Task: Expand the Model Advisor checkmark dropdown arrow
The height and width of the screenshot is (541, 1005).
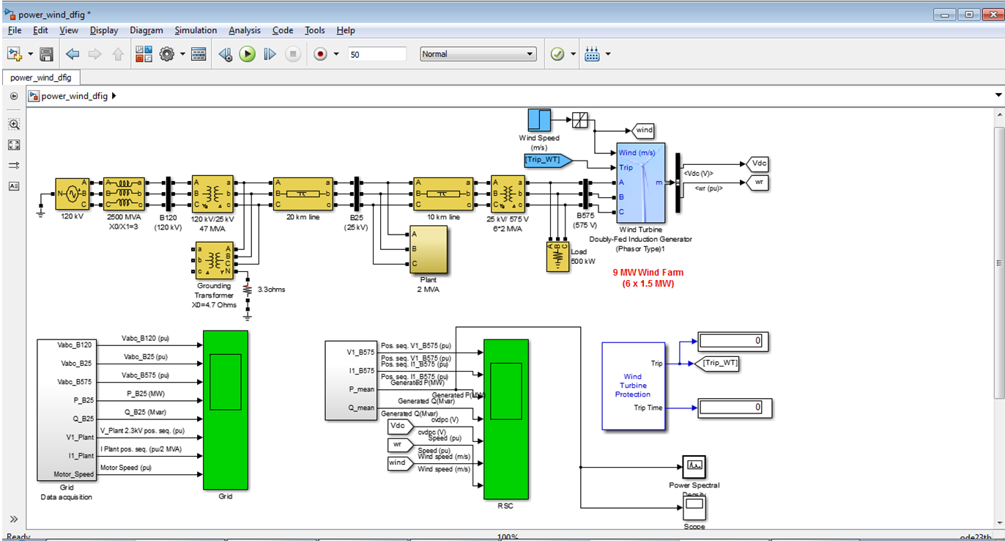Action: click(x=573, y=54)
